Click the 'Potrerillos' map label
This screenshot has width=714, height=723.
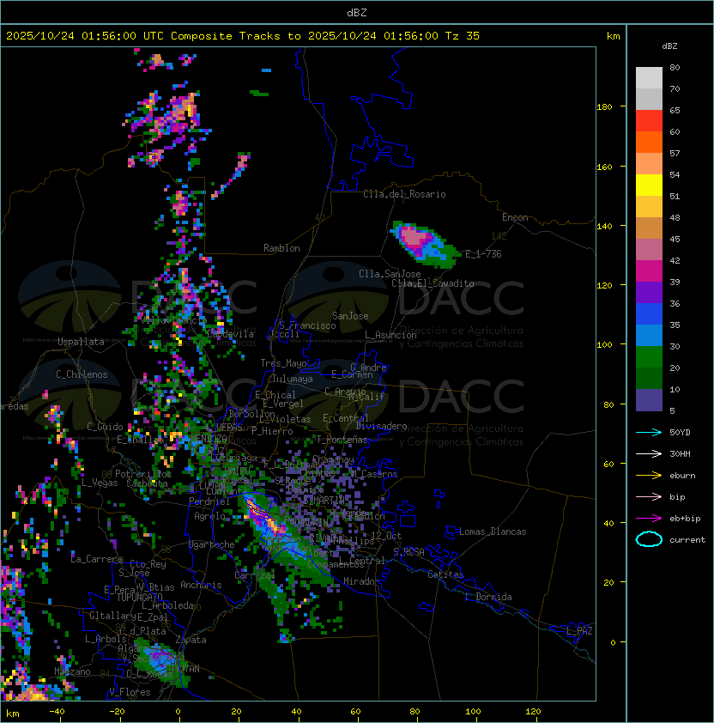pyautogui.click(x=143, y=473)
